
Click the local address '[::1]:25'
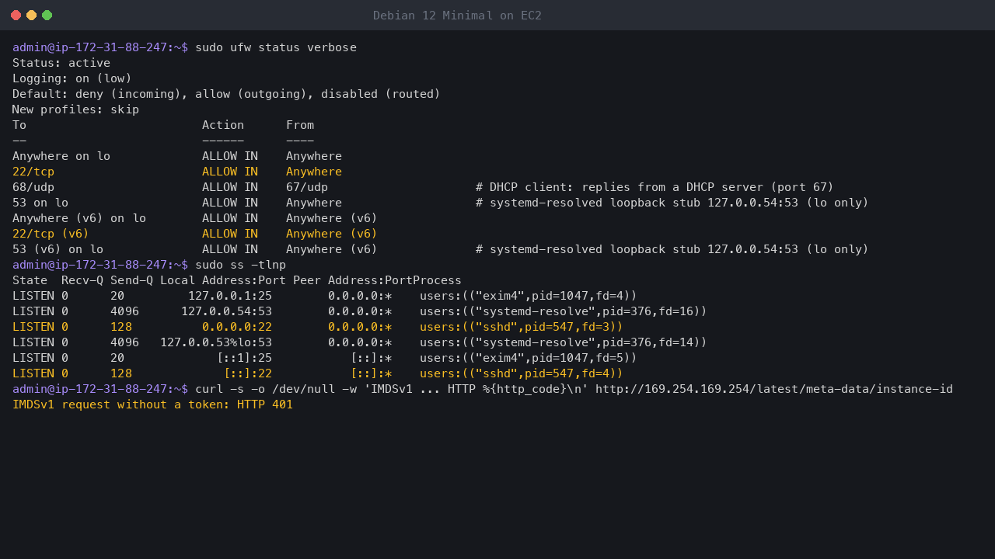pyautogui.click(x=244, y=358)
